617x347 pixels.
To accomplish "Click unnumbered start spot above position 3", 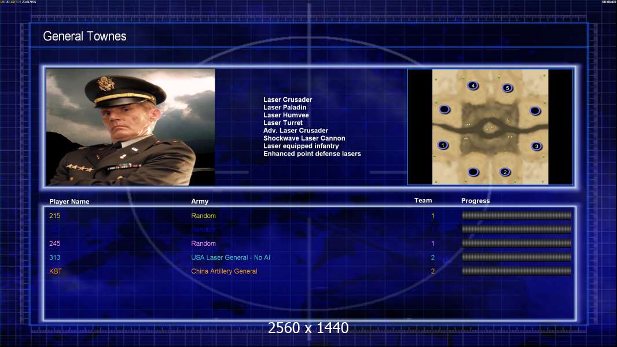I will click(535, 111).
